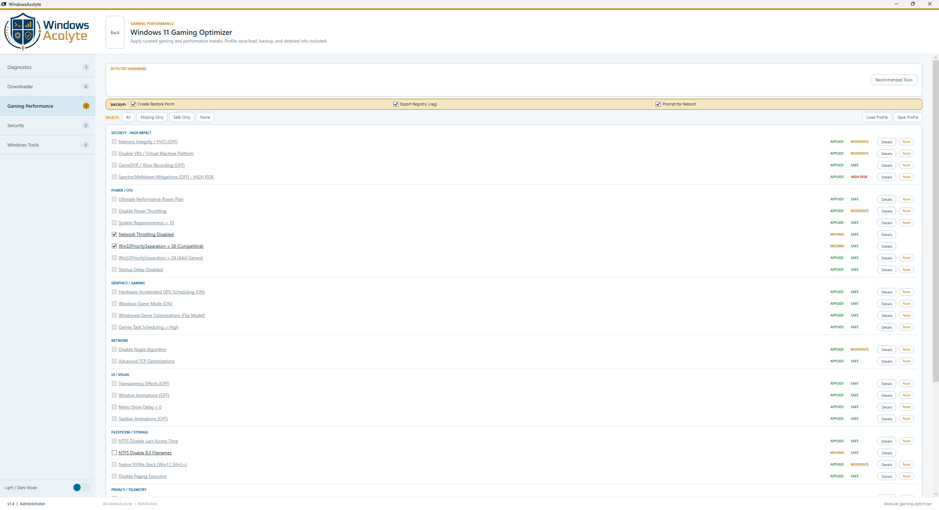Open Details for Network Throttling Disabled
Screen dimensions: 939x510
[887, 234]
